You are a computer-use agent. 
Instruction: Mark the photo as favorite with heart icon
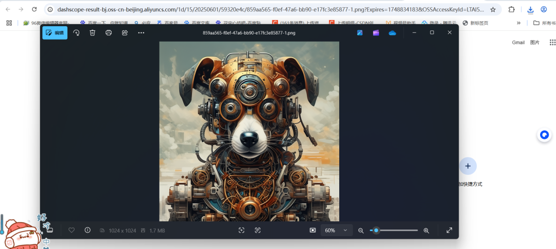pyautogui.click(x=71, y=230)
